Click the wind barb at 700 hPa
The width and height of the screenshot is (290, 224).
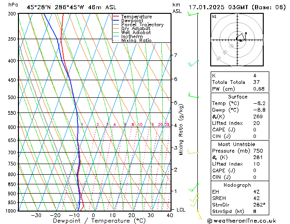(x=193, y=152)
